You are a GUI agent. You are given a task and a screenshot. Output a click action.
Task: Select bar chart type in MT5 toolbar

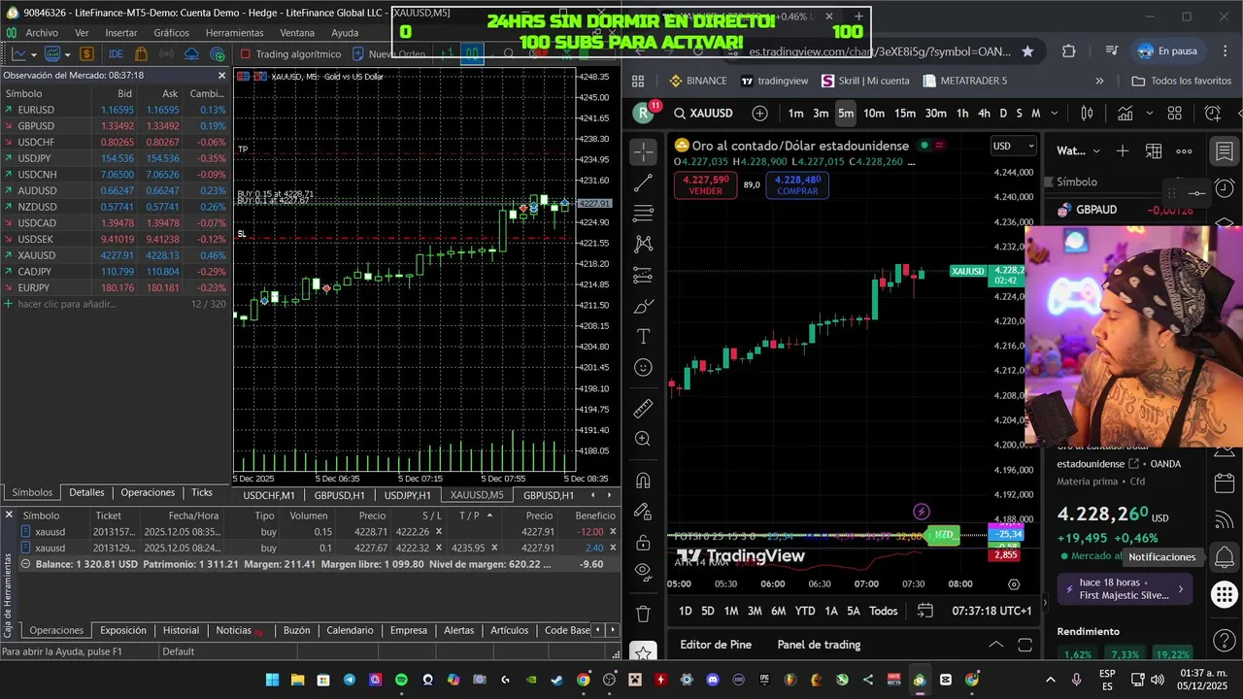449,54
